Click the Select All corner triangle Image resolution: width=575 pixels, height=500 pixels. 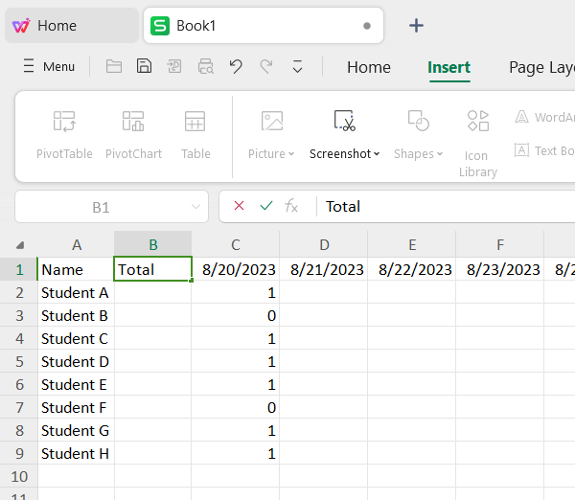(x=20, y=244)
